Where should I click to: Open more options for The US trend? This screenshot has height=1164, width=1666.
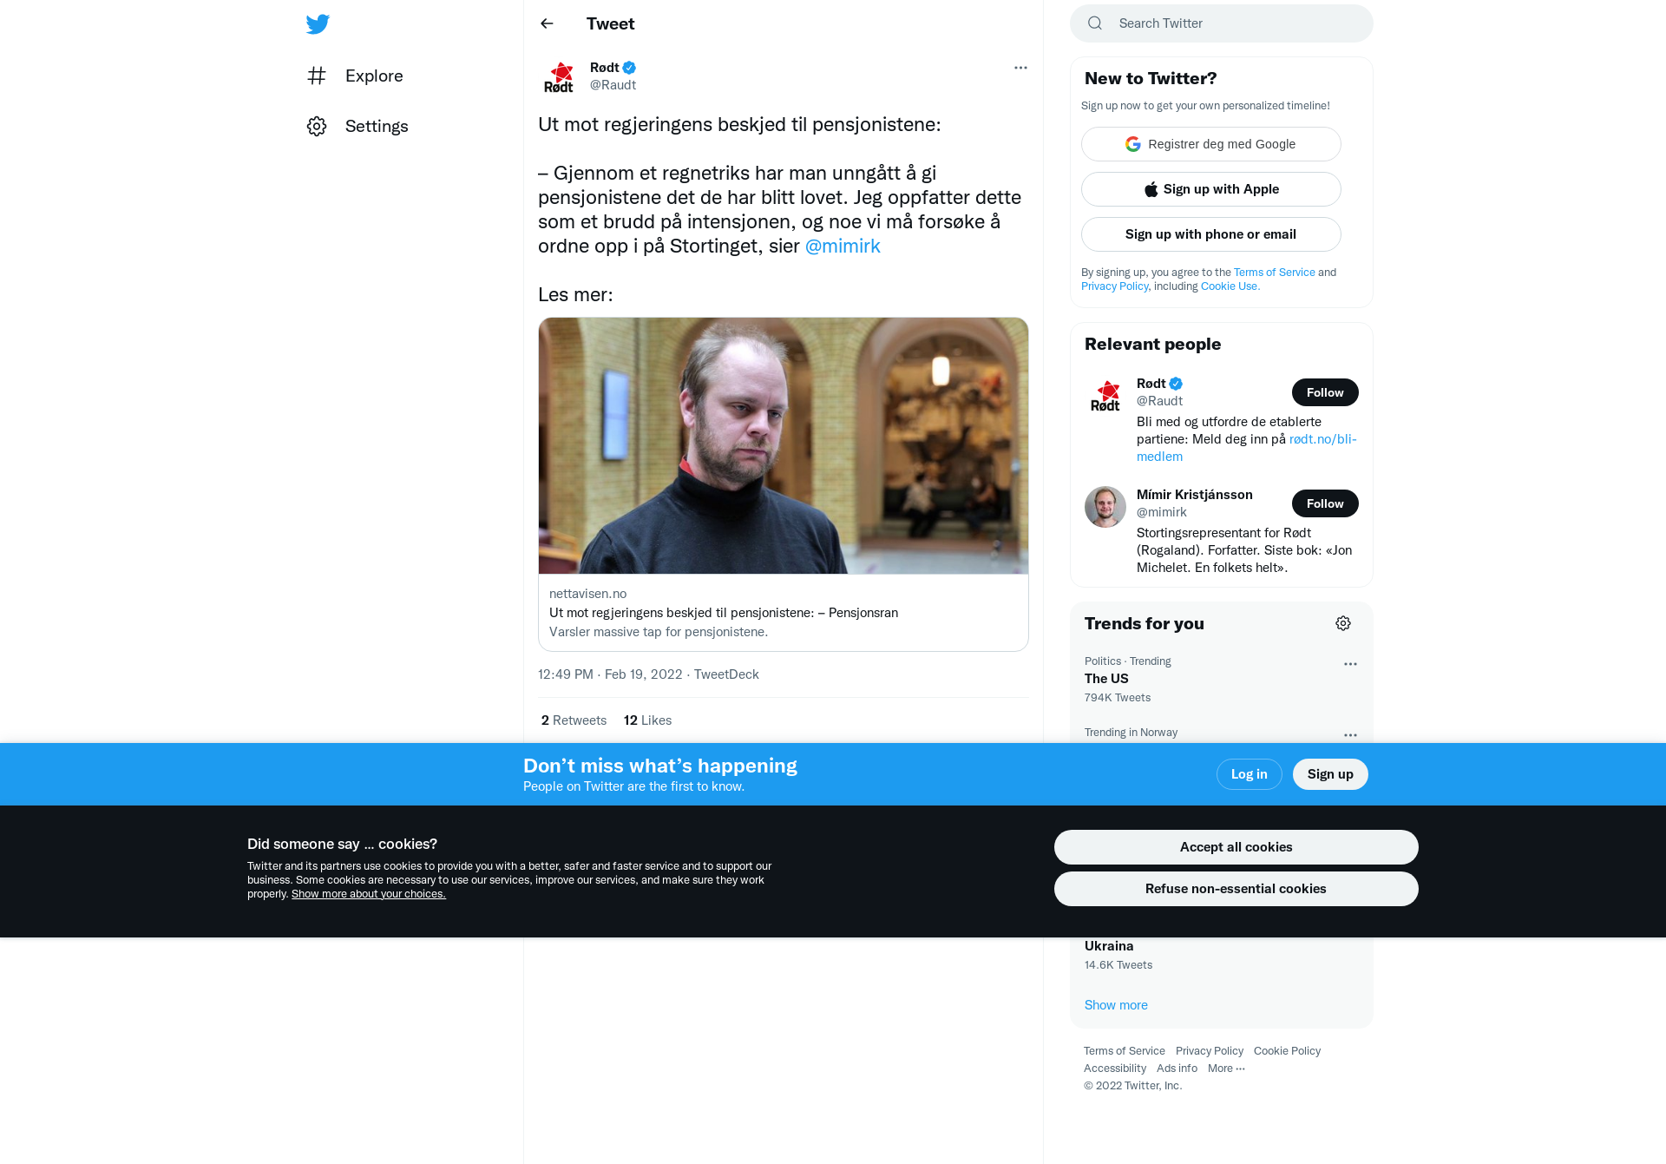click(x=1350, y=664)
